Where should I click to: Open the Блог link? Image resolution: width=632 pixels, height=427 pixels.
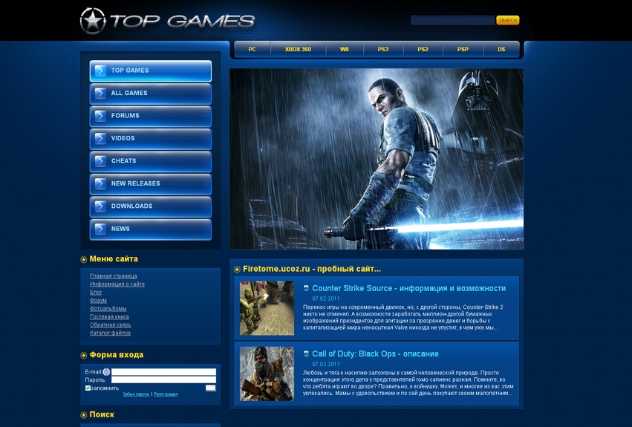[x=96, y=293]
